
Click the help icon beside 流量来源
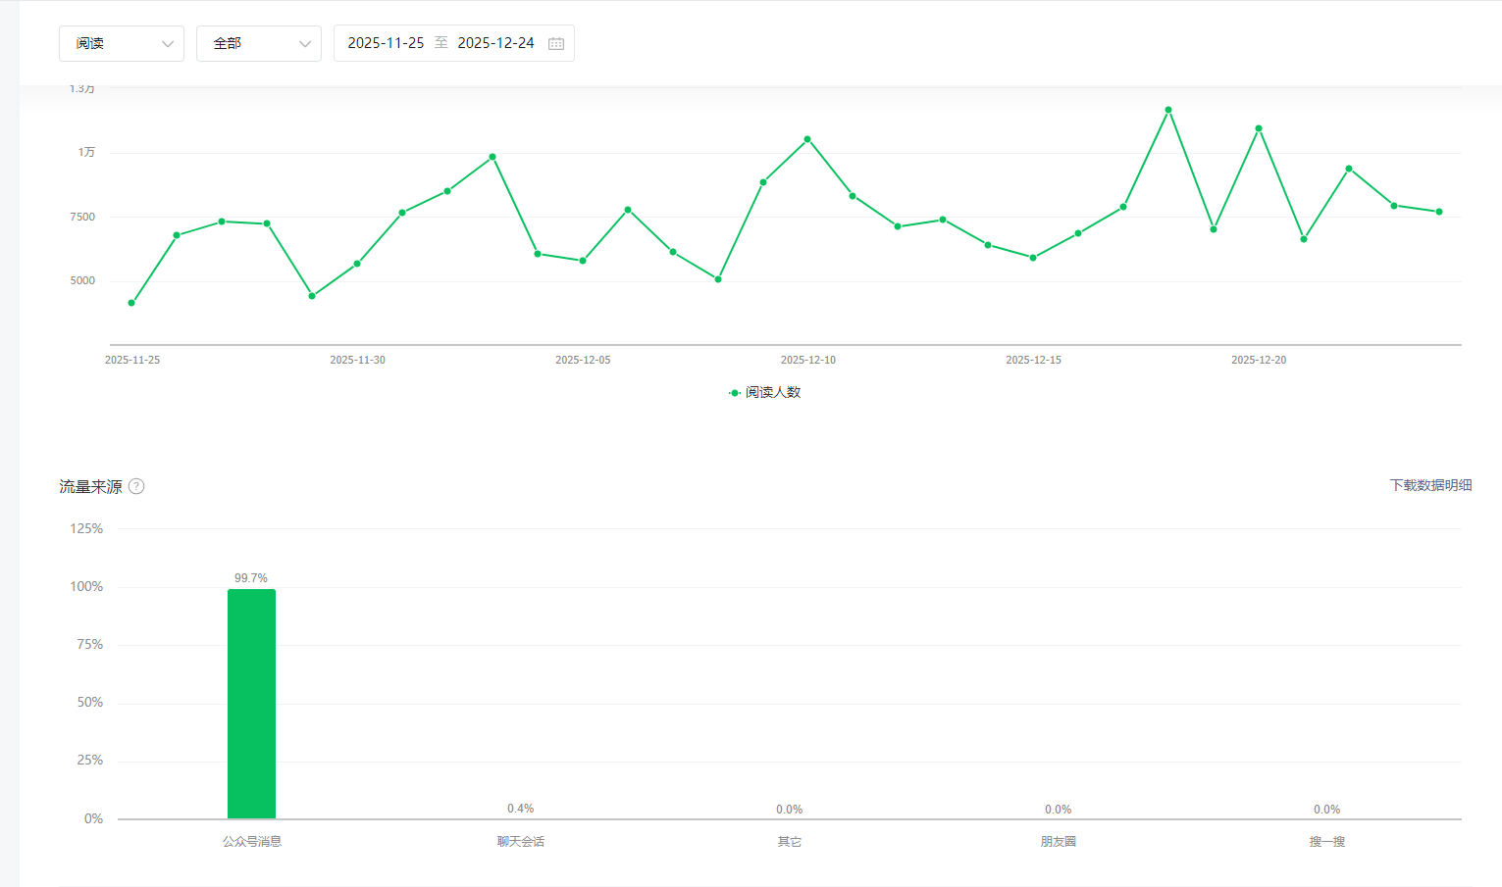tap(136, 486)
